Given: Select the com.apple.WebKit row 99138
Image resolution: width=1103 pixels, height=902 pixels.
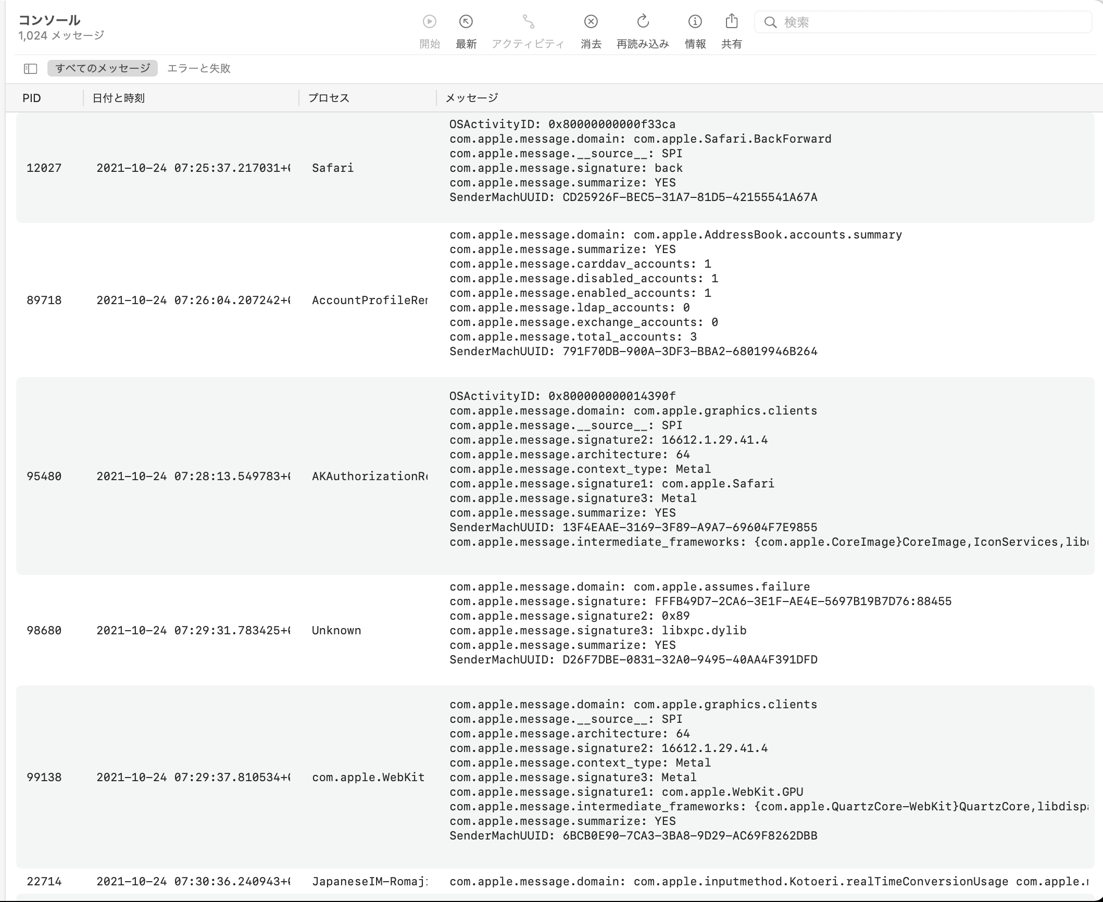Looking at the screenshot, I should coord(368,777).
